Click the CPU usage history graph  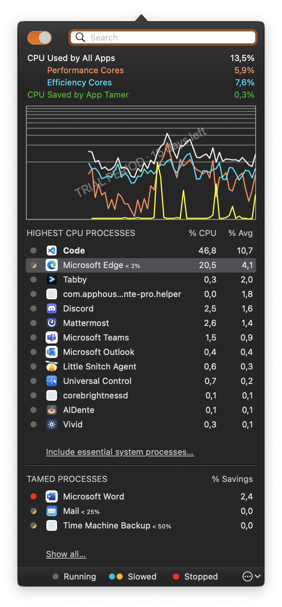141,163
